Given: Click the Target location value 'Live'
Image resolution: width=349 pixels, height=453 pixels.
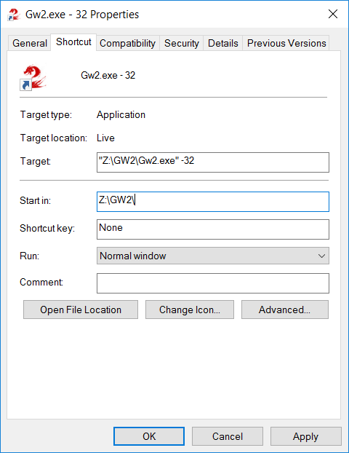Looking at the screenshot, I should click(105, 138).
